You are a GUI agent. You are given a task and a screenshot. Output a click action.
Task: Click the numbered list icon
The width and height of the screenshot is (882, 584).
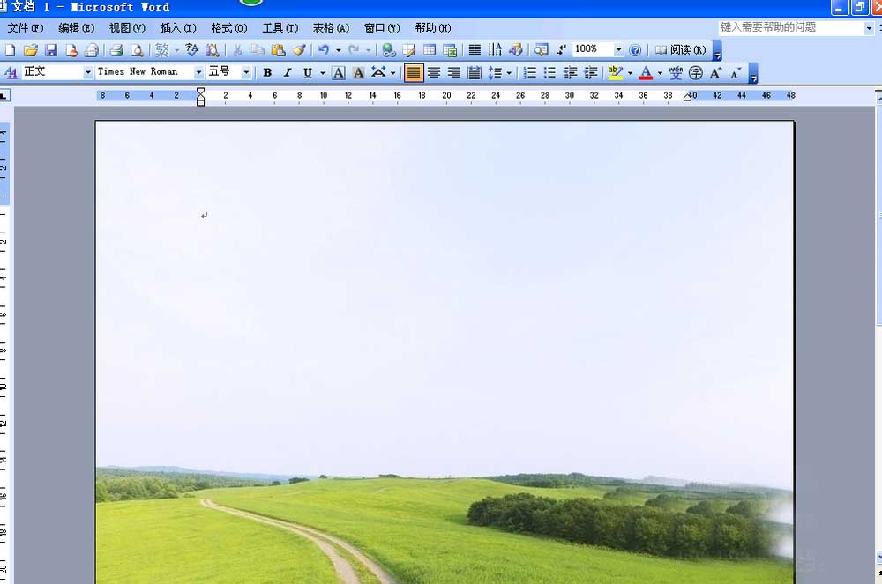click(530, 72)
